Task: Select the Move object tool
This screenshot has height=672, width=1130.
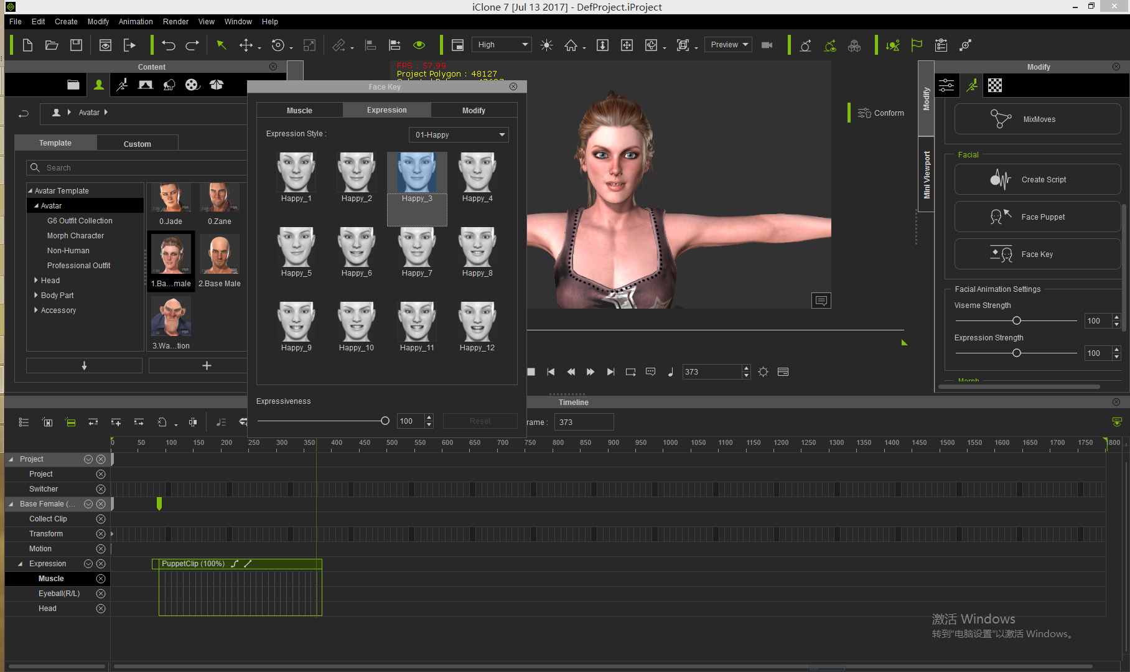Action: (246, 45)
